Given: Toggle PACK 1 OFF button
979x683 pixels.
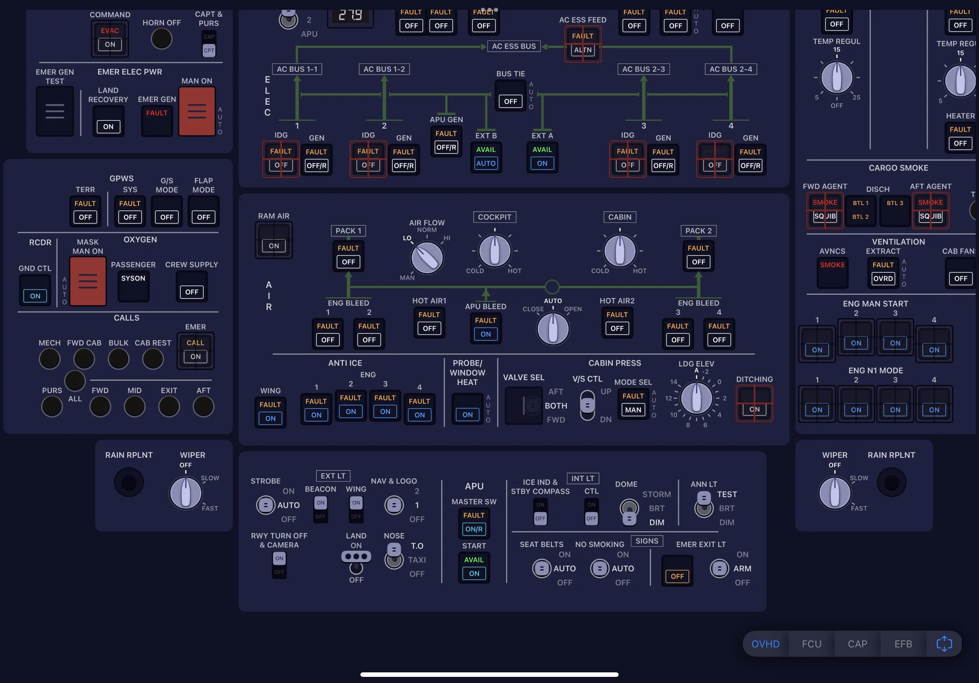Looking at the screenshot, I should pyautogui.click(x=348, y=256).
